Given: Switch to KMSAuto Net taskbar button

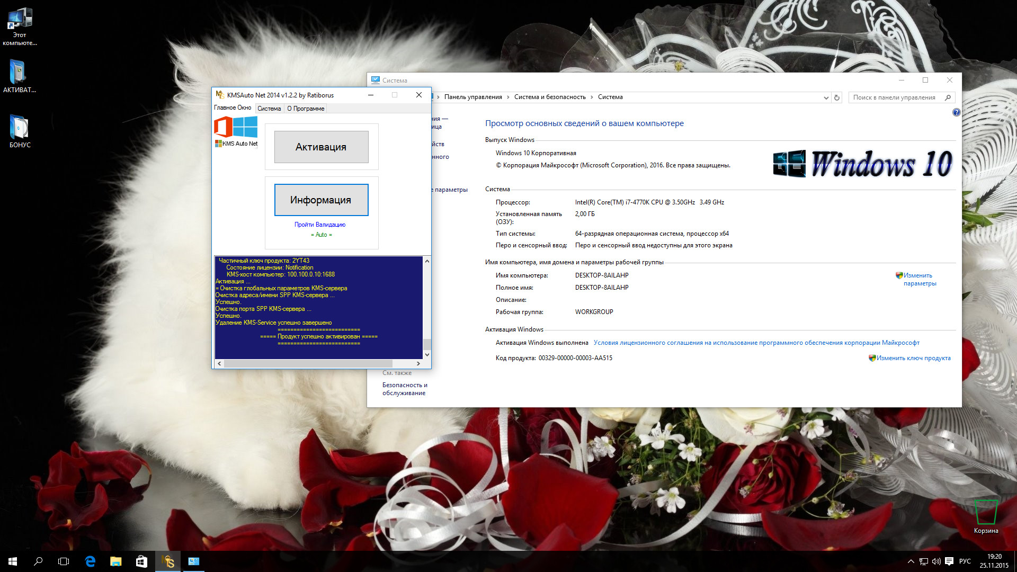Looking at the screenshot, I should point(167,561).
